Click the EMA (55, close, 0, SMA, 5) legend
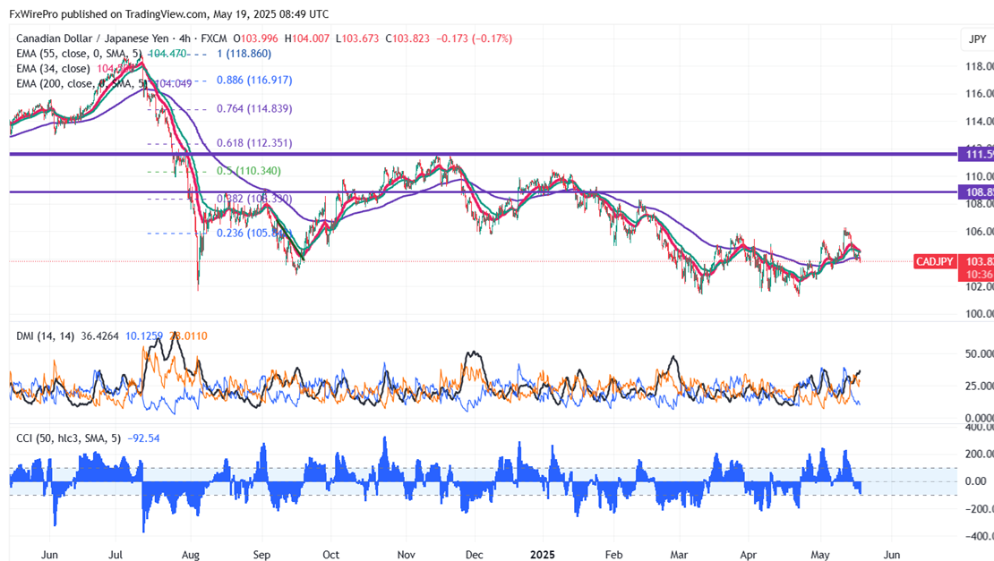The width and height of the screenshot is (994, 561). [77, 54]
